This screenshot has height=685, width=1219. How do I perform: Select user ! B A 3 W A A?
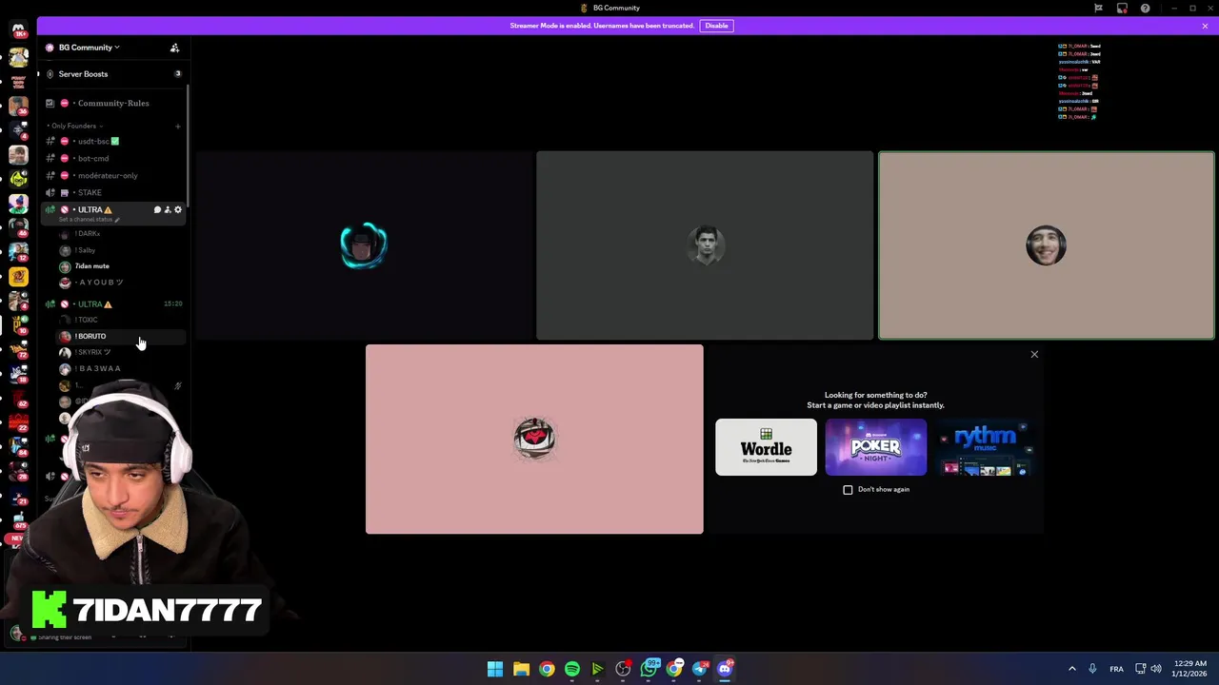[99, 369]
